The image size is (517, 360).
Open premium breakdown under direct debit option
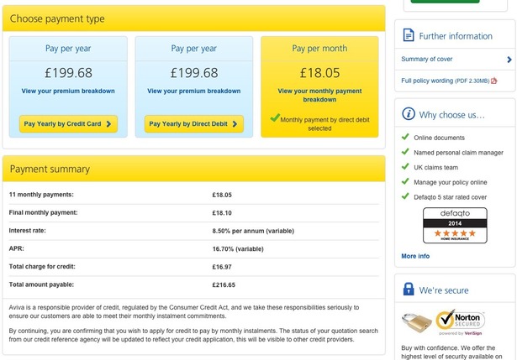click(194, 91)
